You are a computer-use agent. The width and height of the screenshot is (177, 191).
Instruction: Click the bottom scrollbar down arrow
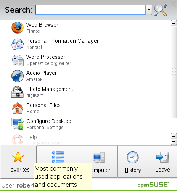(174, 142)
